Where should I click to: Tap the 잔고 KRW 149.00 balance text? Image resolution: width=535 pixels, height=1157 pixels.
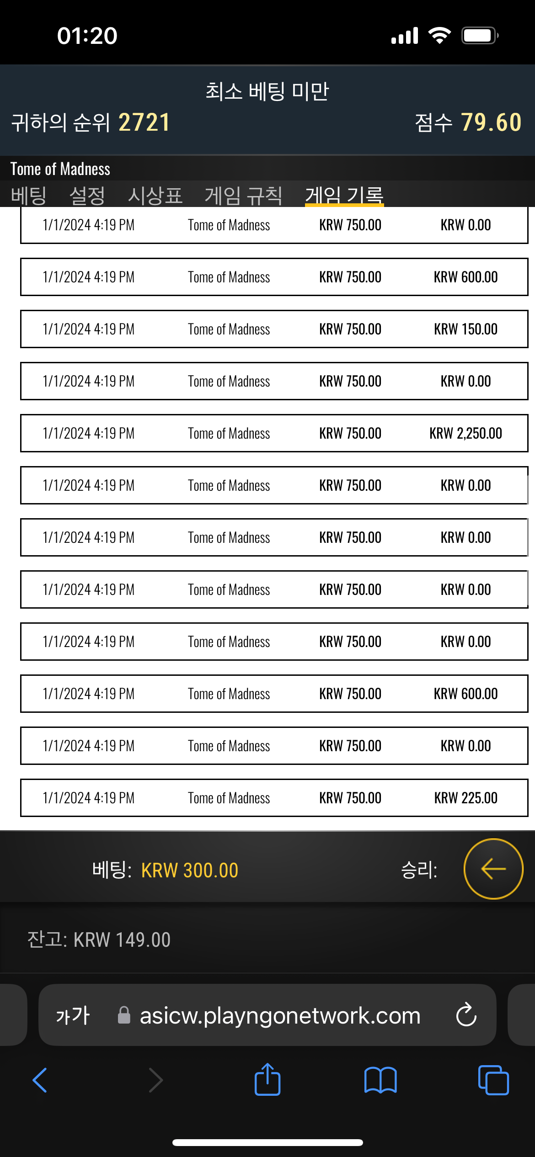tap(99, 940)
